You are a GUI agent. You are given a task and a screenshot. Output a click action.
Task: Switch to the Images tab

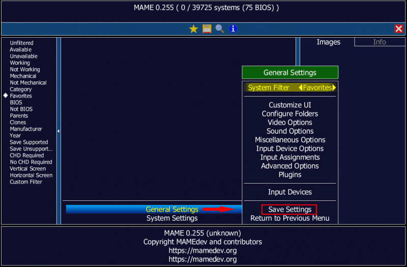tap(328, 42)
